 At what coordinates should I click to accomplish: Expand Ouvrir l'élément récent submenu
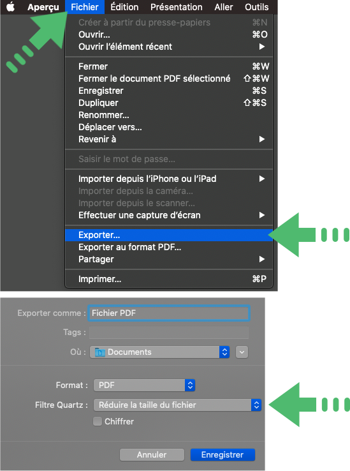[x=169, y=47]
